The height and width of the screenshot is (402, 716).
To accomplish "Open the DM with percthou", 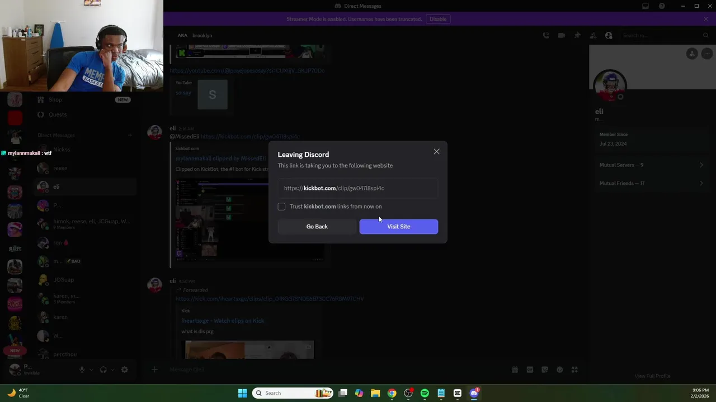I will [84, 354].
